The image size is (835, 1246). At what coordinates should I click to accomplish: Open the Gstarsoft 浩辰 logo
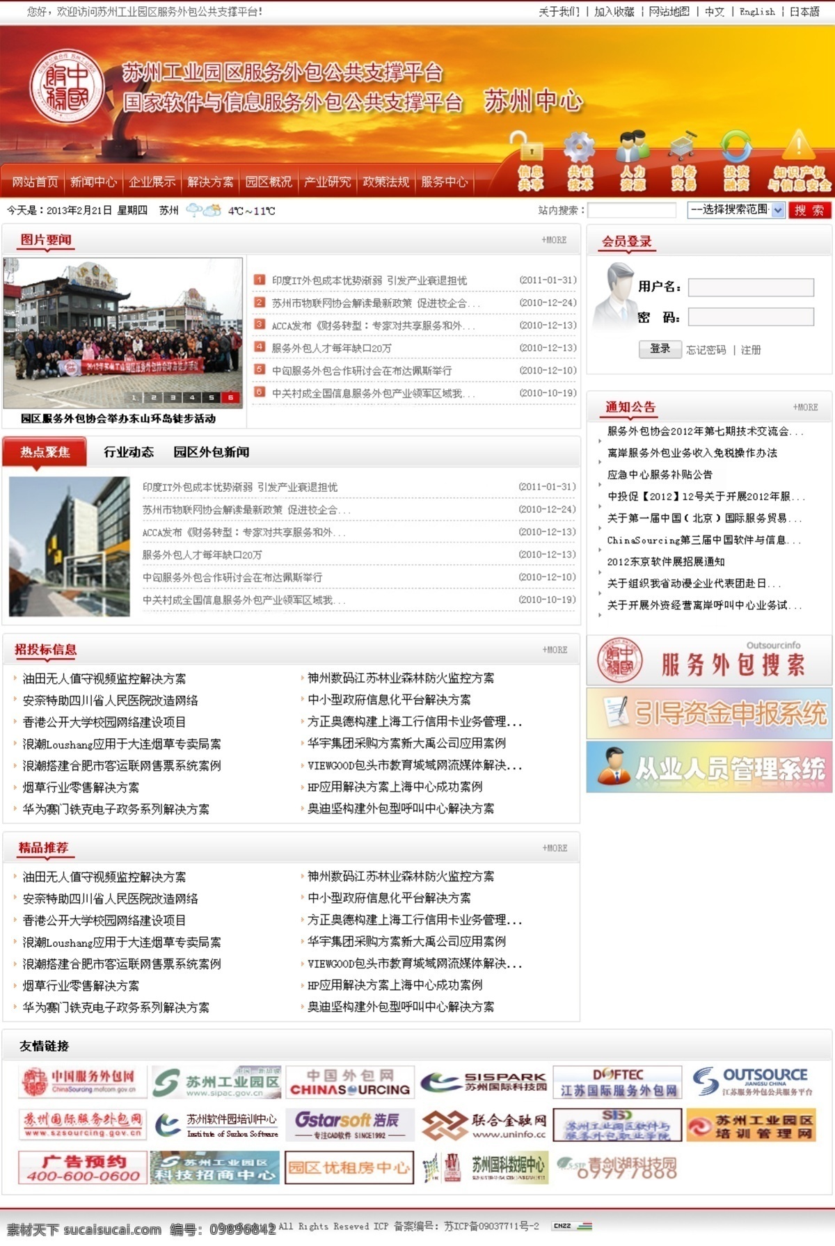pos(350,1125)
